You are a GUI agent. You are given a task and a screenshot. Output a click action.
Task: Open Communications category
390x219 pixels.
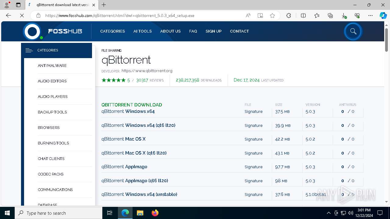click(55, 190)
